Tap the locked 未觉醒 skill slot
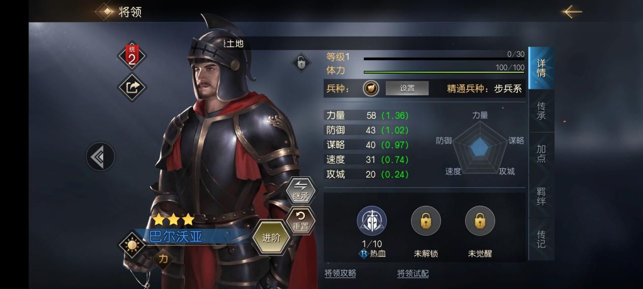643x289 pixels. pyautogui.click(x=480, y=221)
